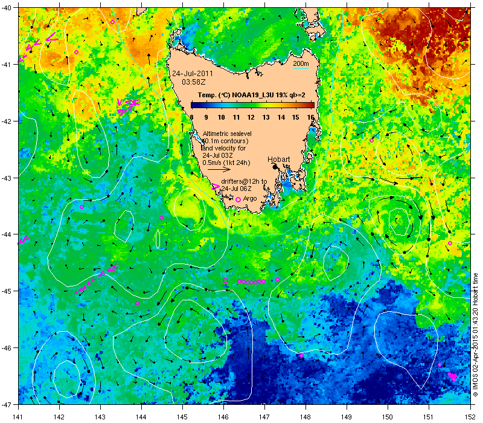This screenshot has width=483, height=423.
Task: Click longitude axis label 149
Action: pyautogui.click(x=347, y=417)
